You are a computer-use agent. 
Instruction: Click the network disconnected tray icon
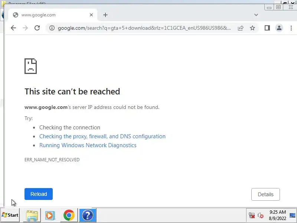[252, 216]
